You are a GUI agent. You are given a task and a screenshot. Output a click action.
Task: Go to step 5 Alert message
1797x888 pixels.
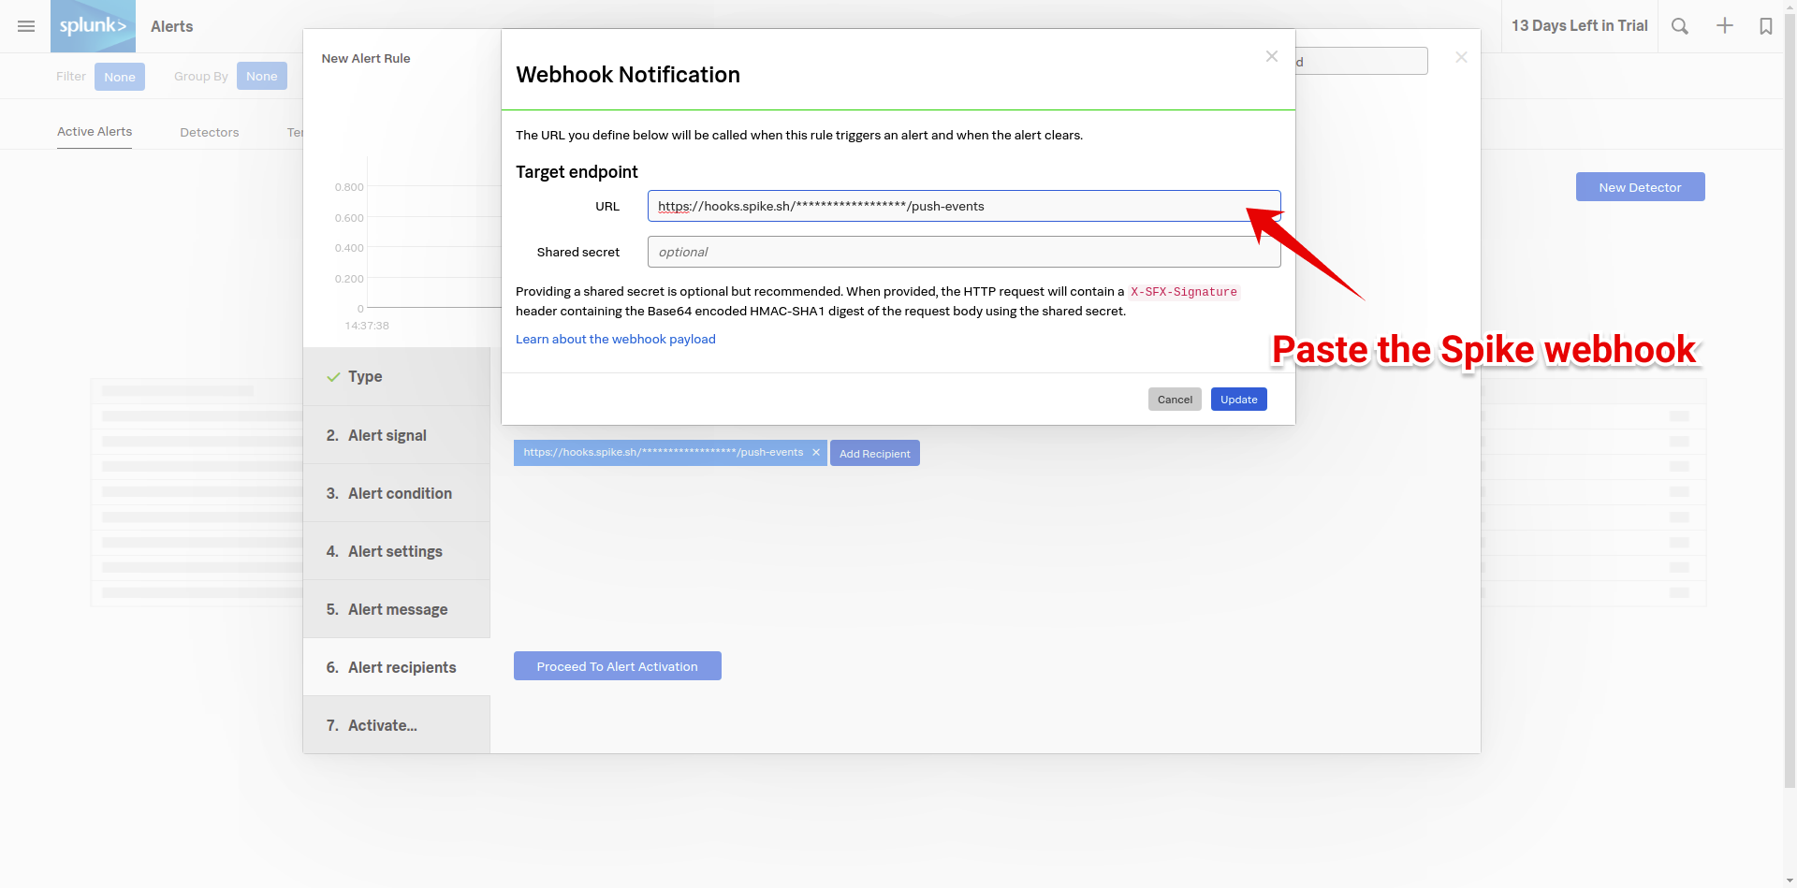[x=397, y=609]
